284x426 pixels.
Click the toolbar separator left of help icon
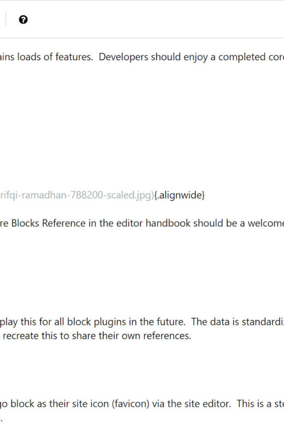[x=5, y=20]
